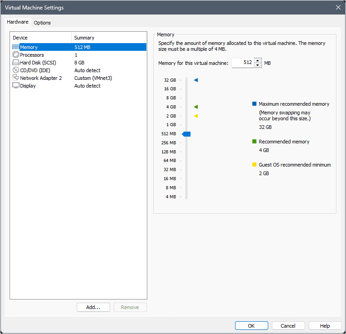The image size is (346, 334).
Task: Click the 8 GB hard disk summary
Action: click(79, 63)
